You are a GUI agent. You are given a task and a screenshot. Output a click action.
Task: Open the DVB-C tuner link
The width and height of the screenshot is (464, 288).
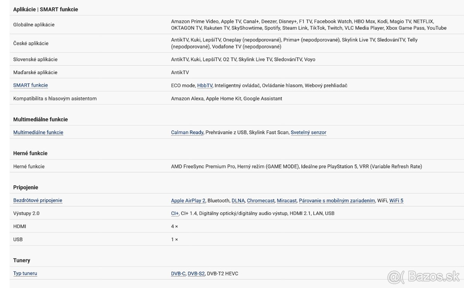pos(178,274)
